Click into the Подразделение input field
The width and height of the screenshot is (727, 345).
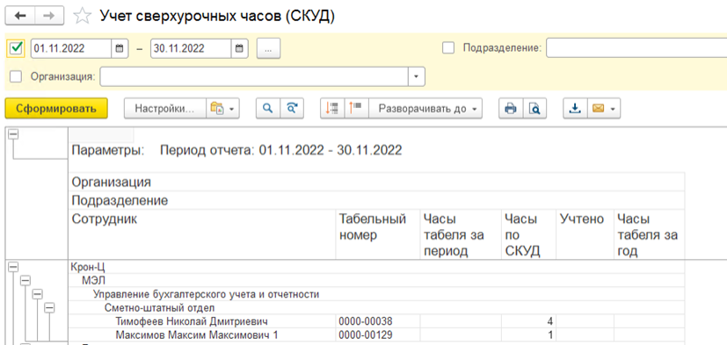tap(636, 48)
